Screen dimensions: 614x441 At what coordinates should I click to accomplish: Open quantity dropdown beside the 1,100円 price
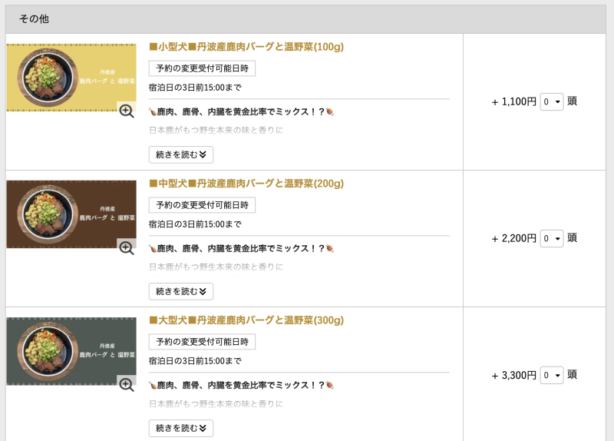click(551, 101)
